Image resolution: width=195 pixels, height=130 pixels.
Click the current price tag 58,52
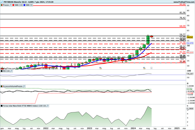point(190,37)
